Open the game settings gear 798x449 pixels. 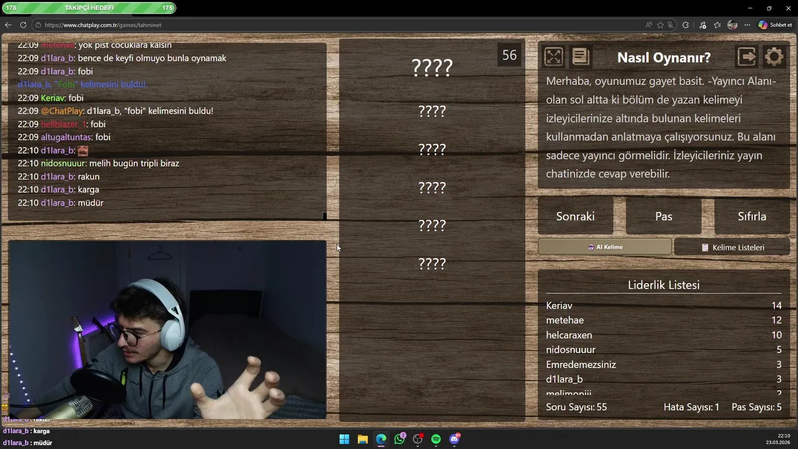(774, 57)
